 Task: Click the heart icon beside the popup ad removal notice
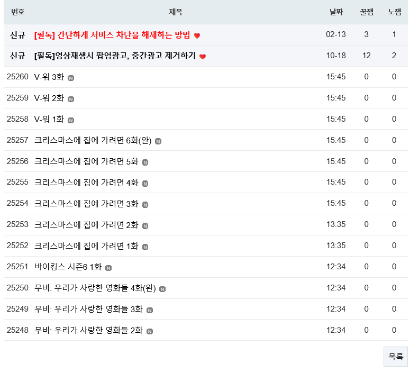coord(202,57)
